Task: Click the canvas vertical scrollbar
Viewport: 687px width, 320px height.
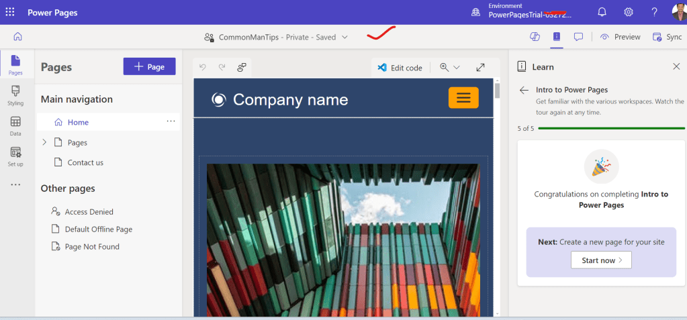Action: pyautogui.click(x=498, y=201)
